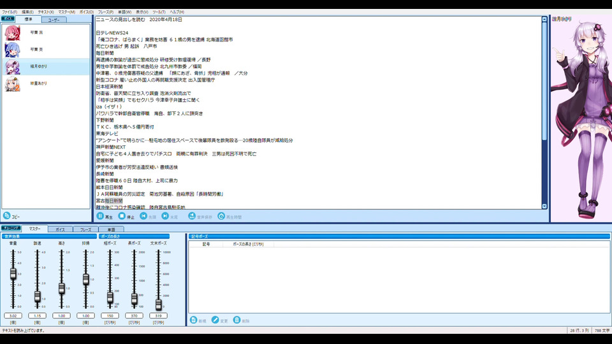This screenshot has height=344, width=612.
Task: Open the 単語(W) menu
Action: (124, 12)
